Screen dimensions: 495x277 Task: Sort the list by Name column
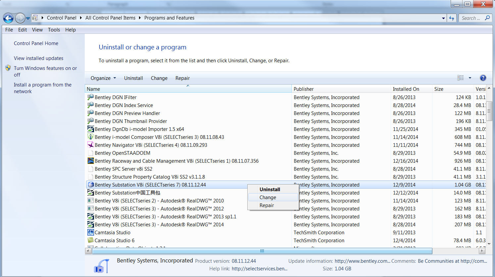[188, 89]
